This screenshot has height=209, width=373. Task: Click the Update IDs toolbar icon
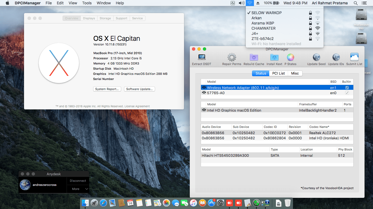[x=336, y=57]
